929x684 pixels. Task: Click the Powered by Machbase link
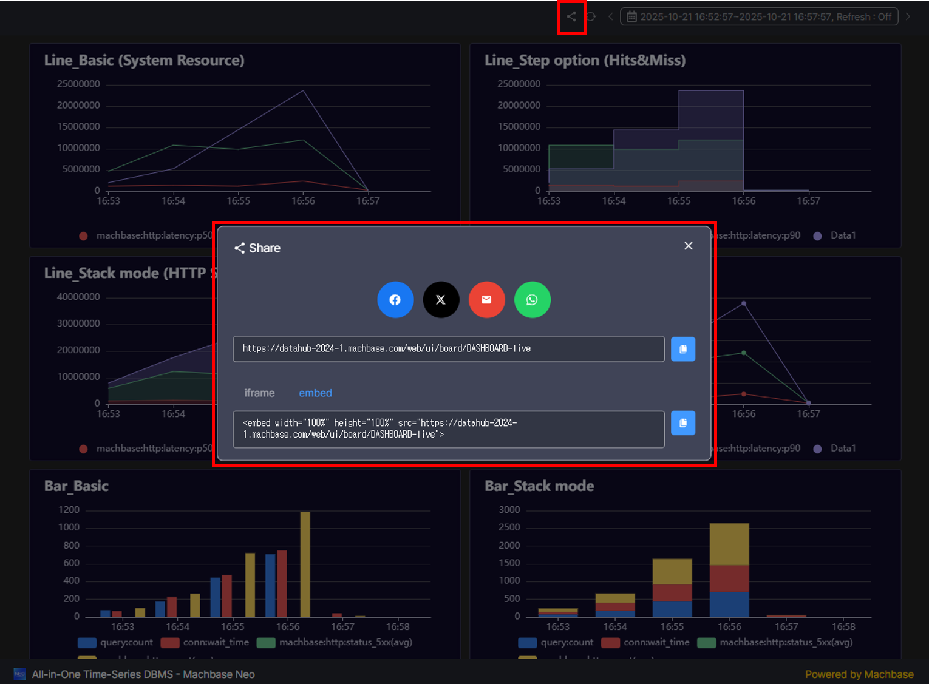point(859,674)
